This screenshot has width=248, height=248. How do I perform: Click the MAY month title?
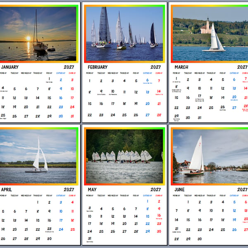(92, 189)
